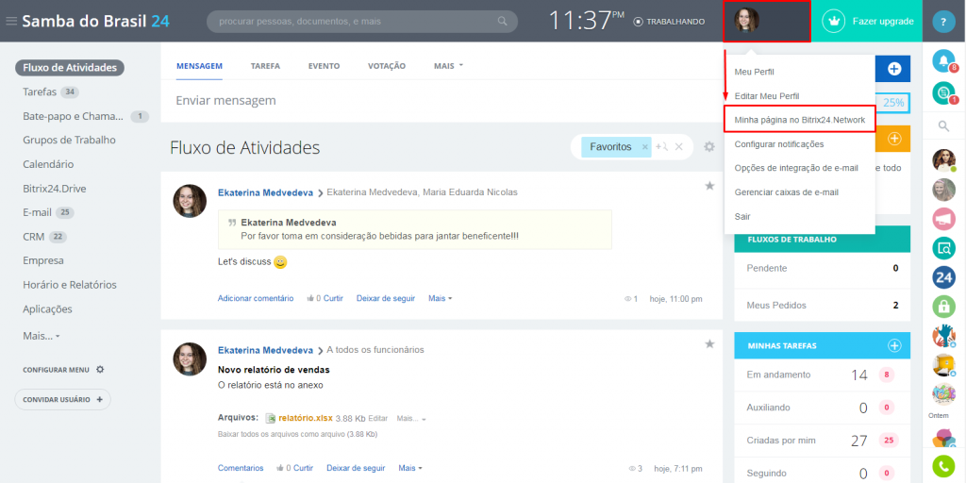Open Mais dropdown under the sales report post
Screen dimensions: 966x483
(x=409, y=468)
